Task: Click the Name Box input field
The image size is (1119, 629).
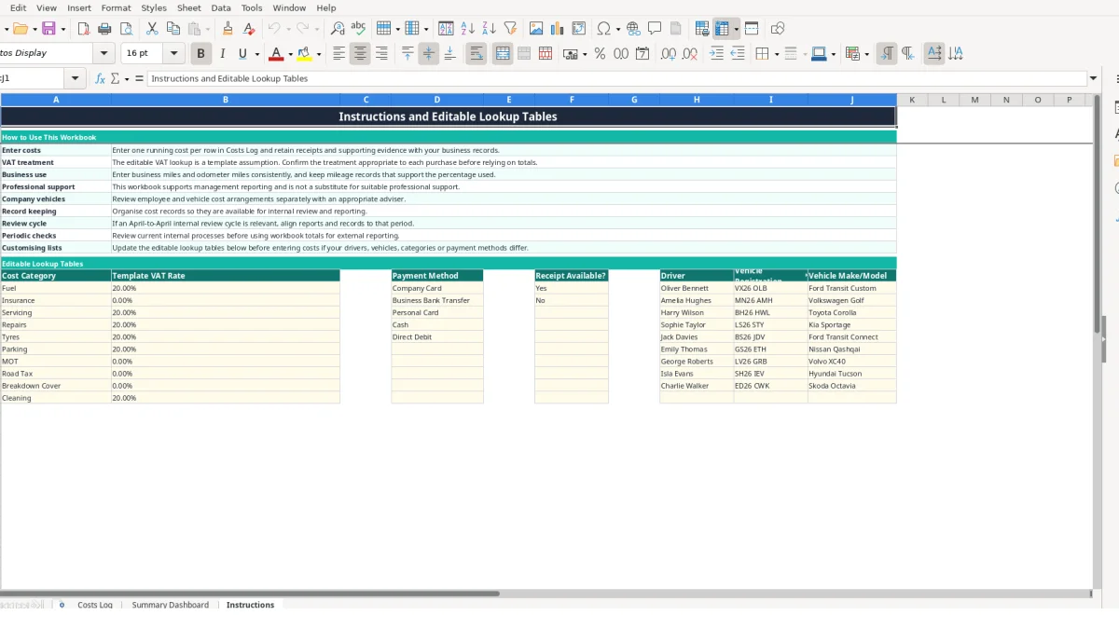Action: [x=33, y=79]
